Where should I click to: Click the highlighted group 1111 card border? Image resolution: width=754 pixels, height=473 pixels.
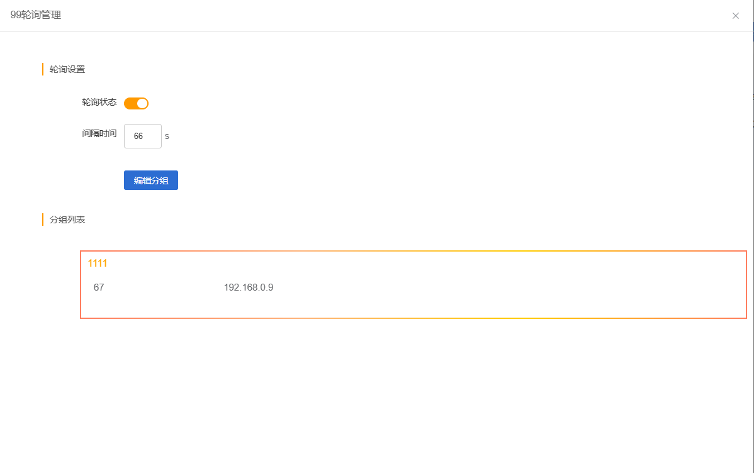pos(413,251)
